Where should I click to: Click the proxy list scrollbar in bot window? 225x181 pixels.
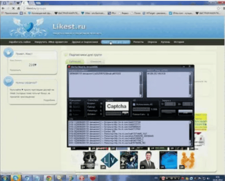pyautogui.click(x=191, y=85)
